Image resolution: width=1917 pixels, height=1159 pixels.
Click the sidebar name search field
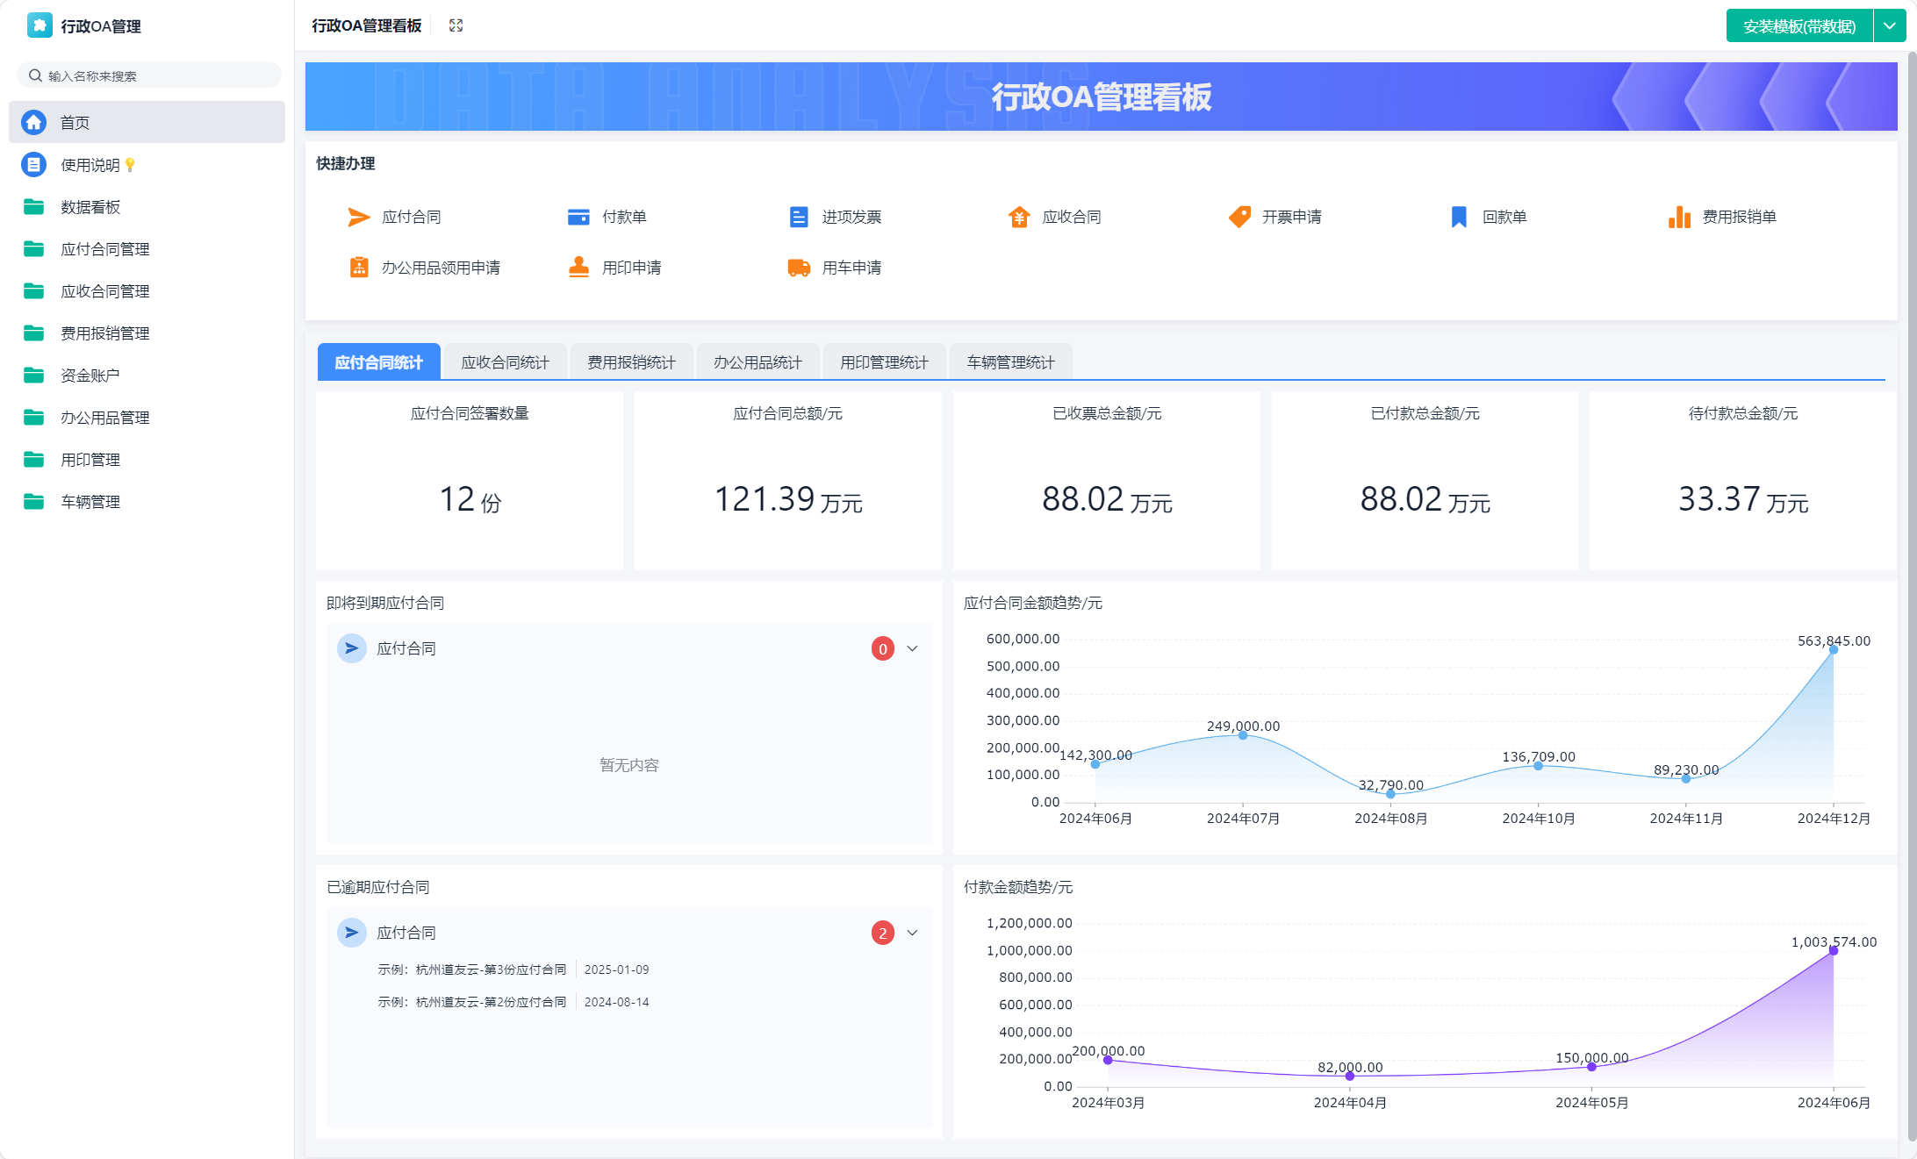pyautogui.click(x=149, y=75)
